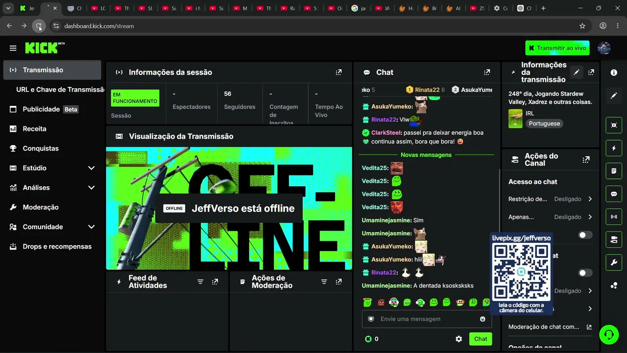
Task: Toggle the channel actions camera icon in right sidebar
Action: [614, 240]
